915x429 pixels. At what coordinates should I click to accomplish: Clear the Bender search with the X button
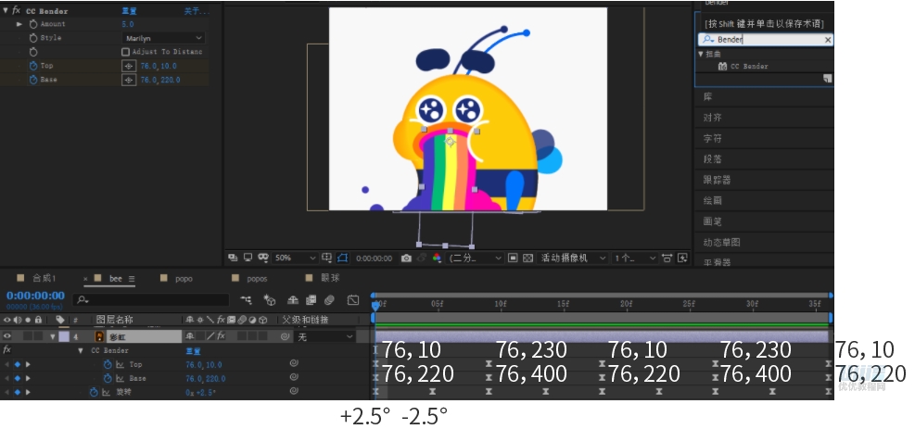click(828, 40)
